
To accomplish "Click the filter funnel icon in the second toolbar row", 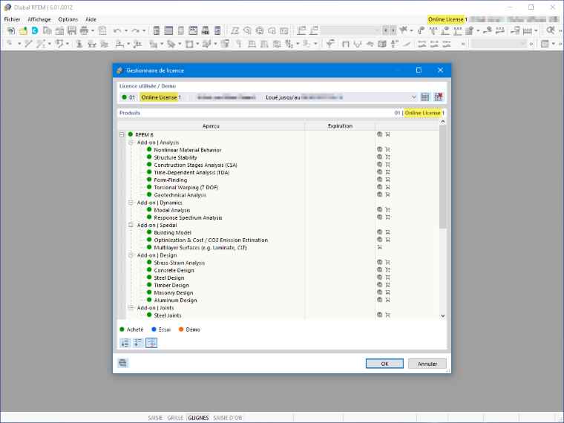I will pyautogui.click(x=329, y=44).
